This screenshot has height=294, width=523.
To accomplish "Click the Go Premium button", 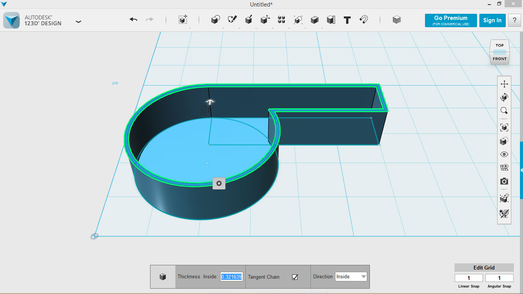I will pos(451,20).
